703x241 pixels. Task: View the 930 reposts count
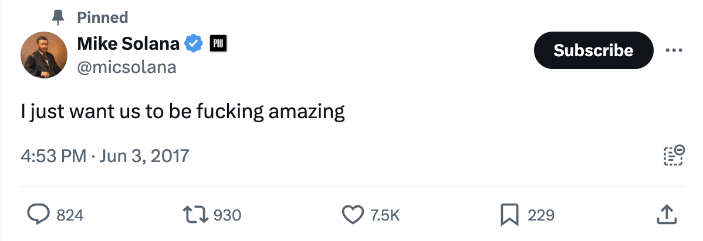click(227, 215)
